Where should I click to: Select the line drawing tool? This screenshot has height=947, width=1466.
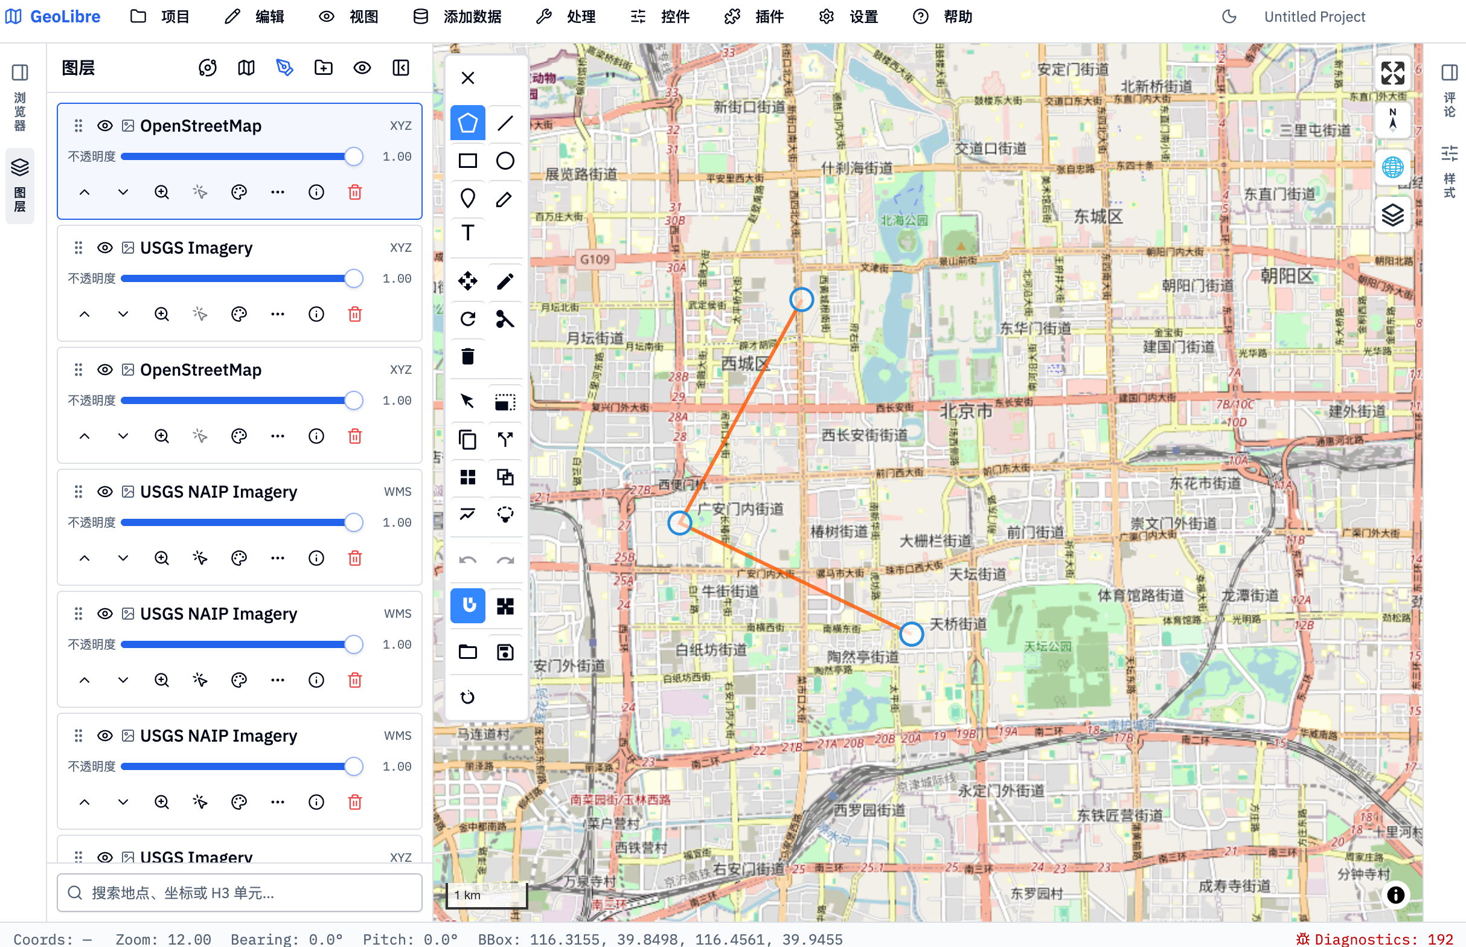click(505, 124)
